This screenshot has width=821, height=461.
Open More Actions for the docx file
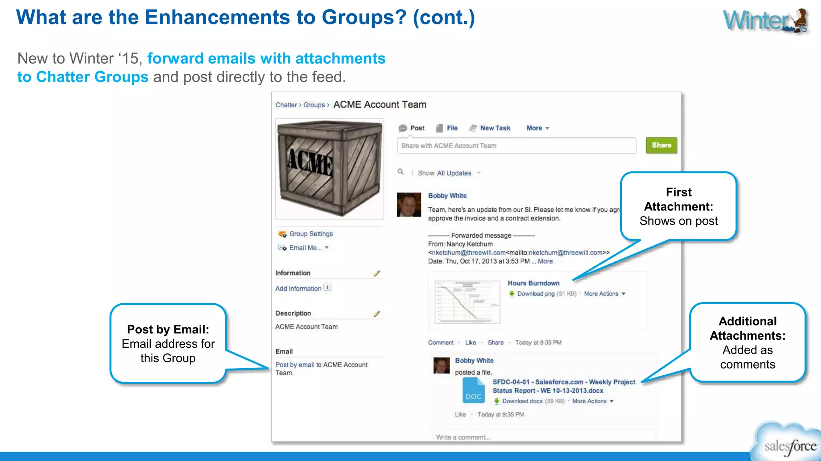point(593,401)
